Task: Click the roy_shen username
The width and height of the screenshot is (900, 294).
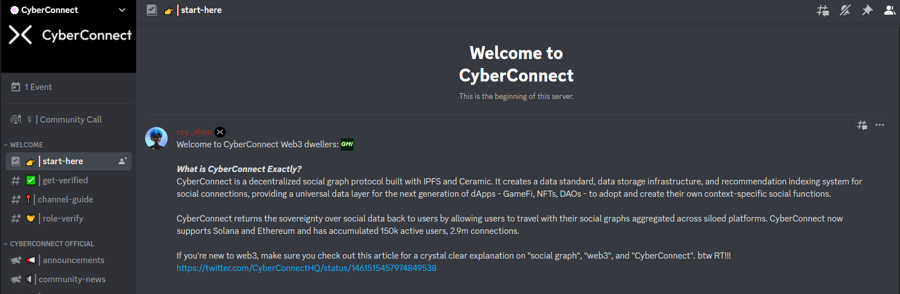Action: pyautogui.click(x=194, y=132)
